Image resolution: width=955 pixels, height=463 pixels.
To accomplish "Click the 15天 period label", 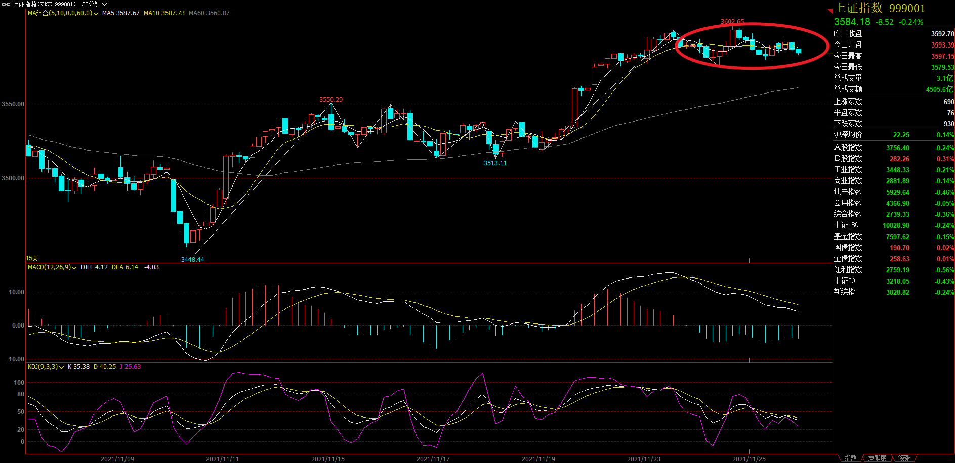I will [32, 258].
